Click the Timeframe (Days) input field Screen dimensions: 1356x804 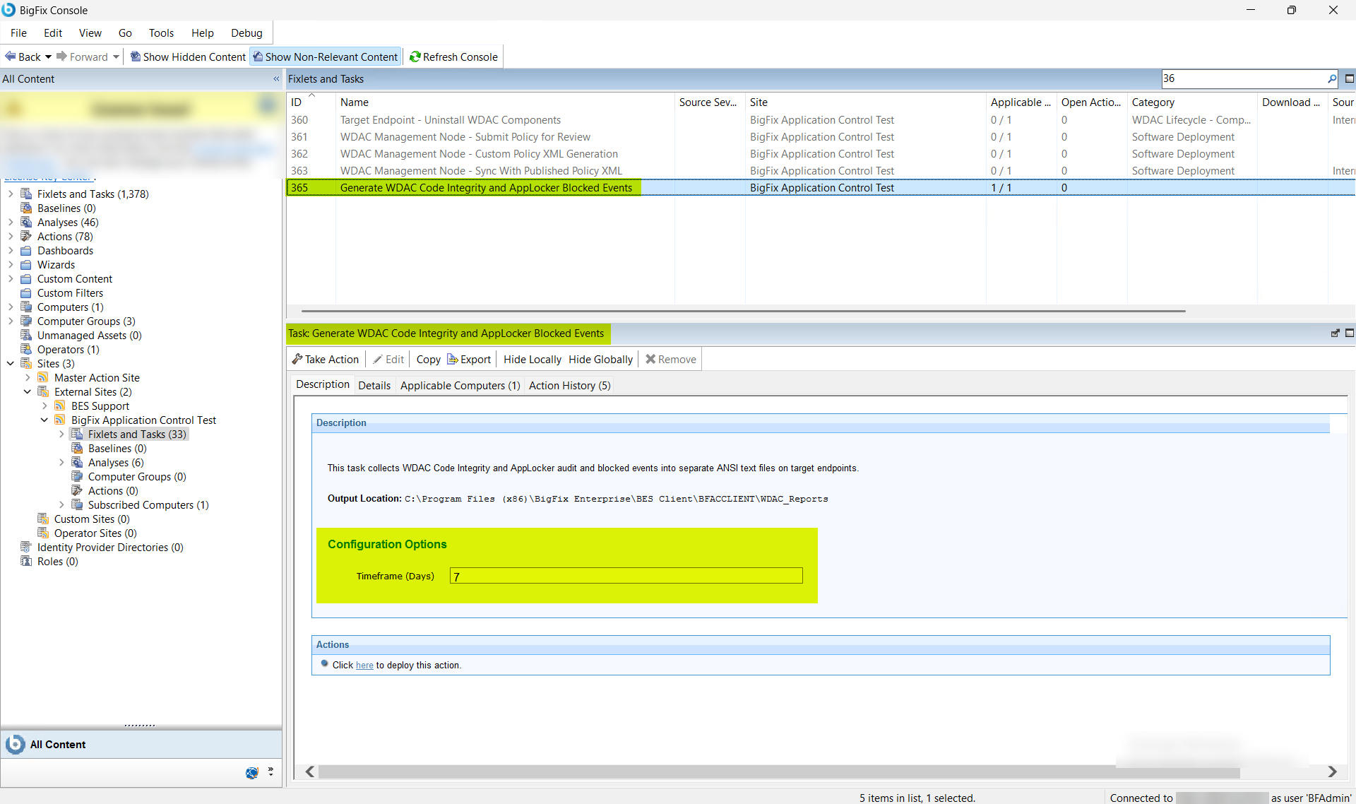click(626, 576)
